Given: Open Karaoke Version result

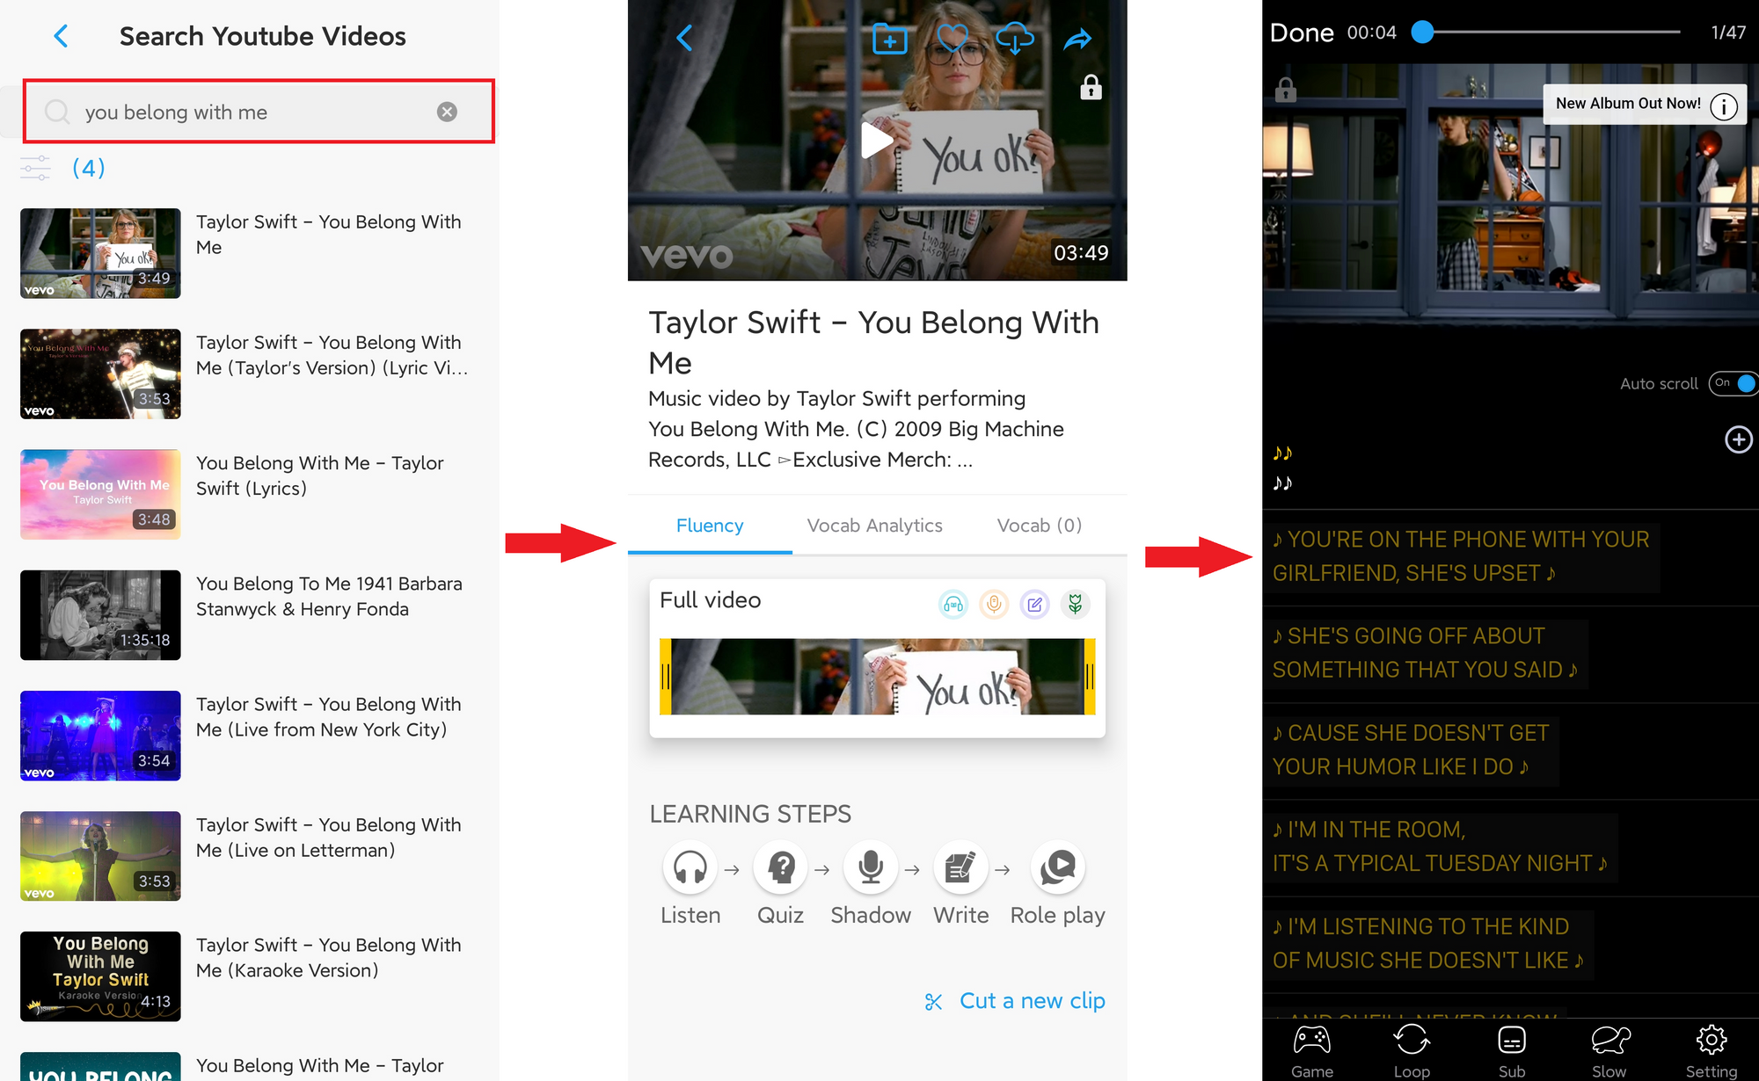Looking at the screenshot, I should click(250, 976).
